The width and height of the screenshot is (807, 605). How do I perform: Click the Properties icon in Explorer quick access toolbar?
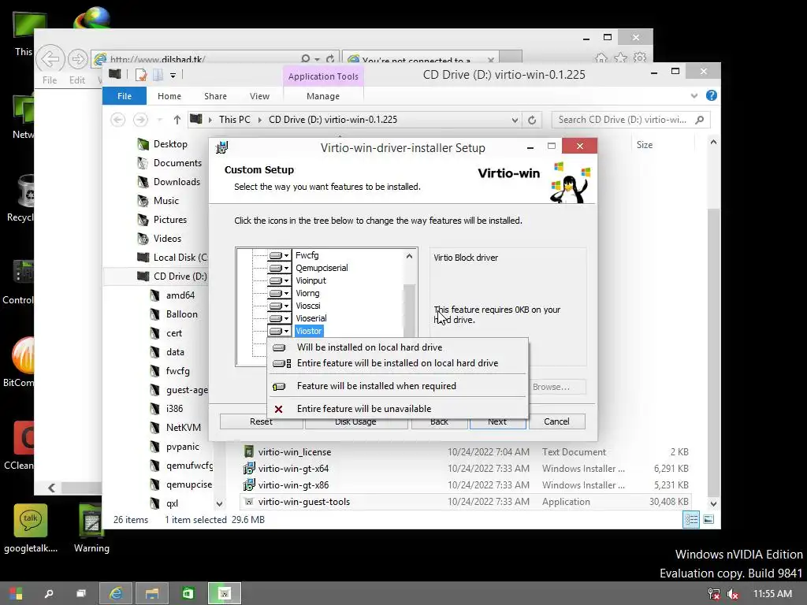click(140, 75)
